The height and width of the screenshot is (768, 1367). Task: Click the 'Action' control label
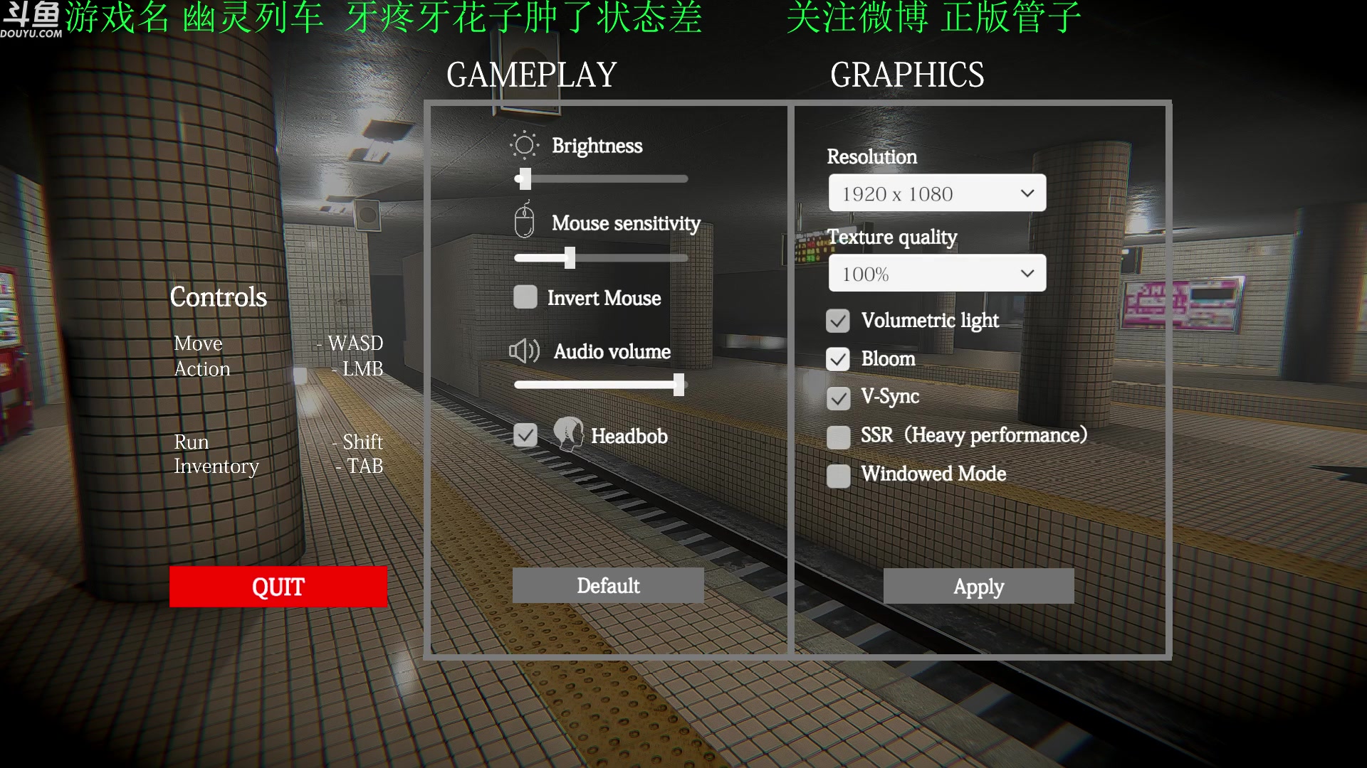click(x=202, y=369)
